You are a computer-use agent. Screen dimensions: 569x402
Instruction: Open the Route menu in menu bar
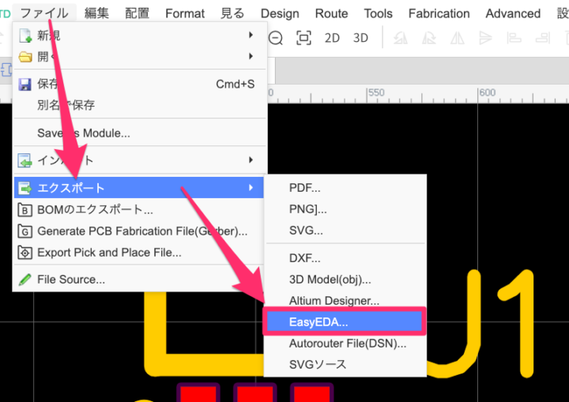click(331, 13)
